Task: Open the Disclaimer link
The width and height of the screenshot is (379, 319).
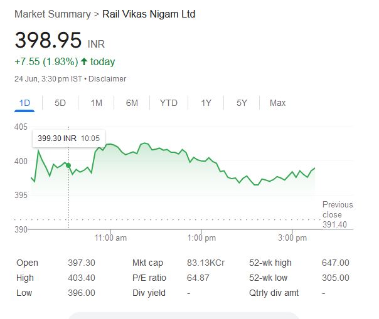Action: click(107, 79)
